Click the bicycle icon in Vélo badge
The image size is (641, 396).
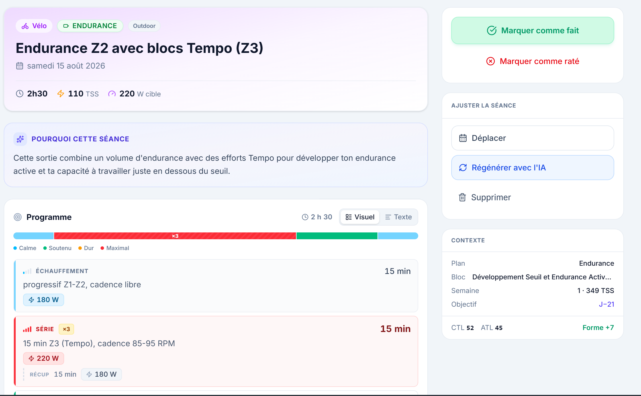[x=25, y=26]
